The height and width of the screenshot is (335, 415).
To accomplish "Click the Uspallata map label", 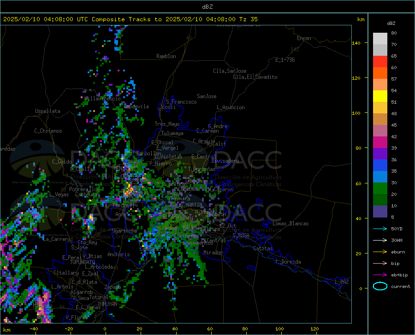I will pos(47,111).
